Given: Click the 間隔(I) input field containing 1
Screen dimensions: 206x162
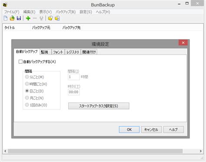Looking at the screenshot, I should click(x=73, y=77).
